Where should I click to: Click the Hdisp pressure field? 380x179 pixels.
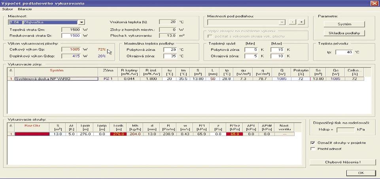coord(346,130)
